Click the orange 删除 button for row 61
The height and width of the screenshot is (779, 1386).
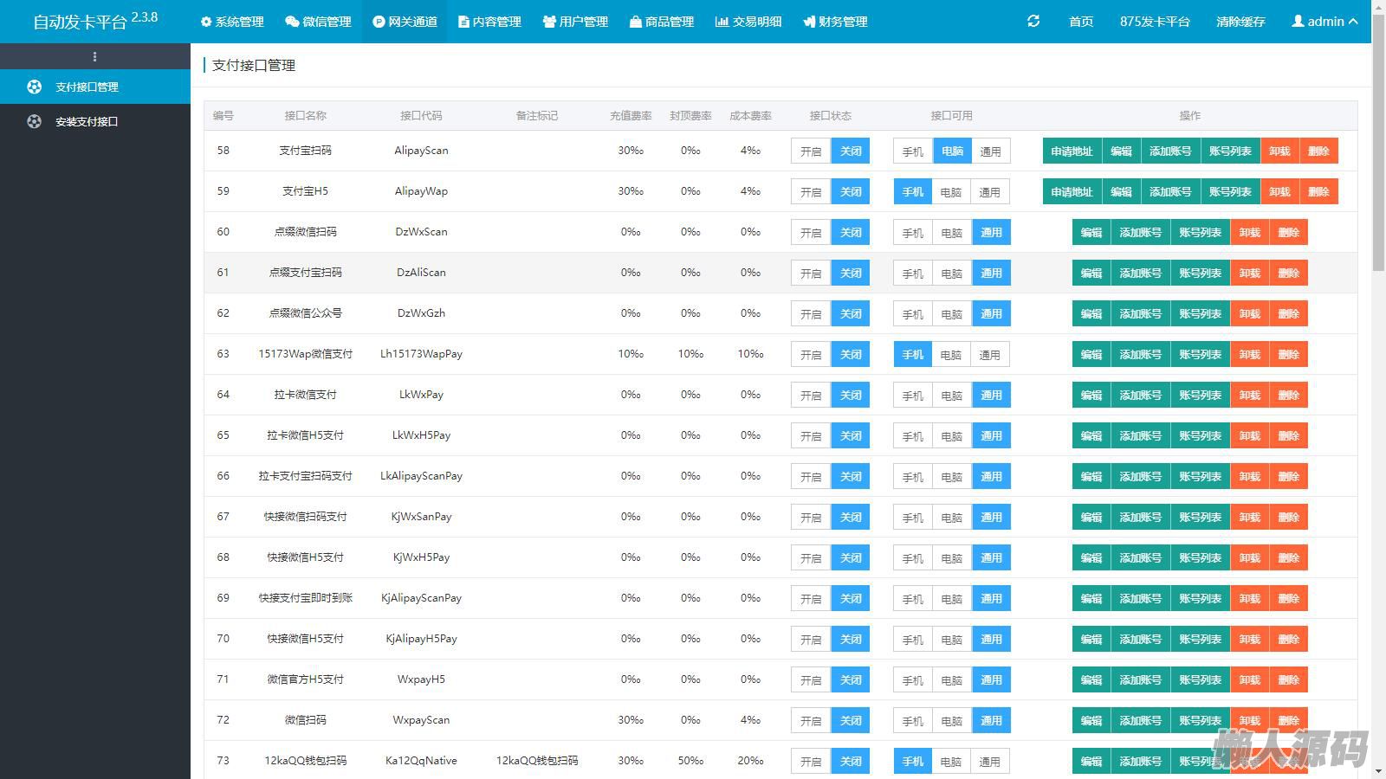1288,273
